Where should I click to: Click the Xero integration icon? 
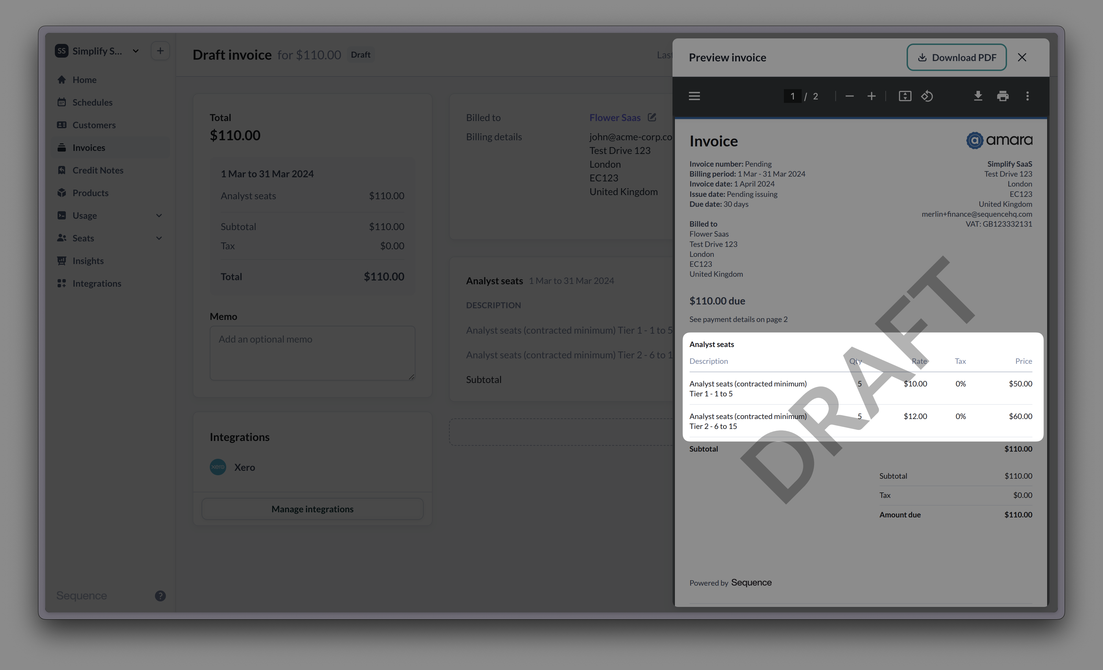[x=218, y=467]
